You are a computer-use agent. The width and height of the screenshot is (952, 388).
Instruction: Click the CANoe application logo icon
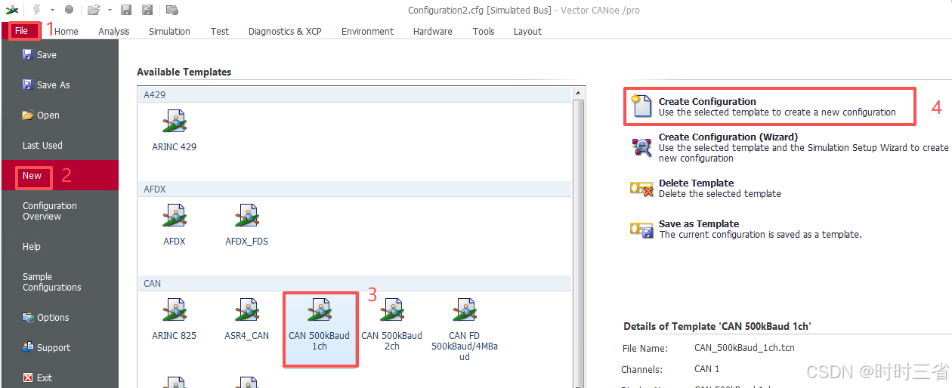(x=12, y=10)
